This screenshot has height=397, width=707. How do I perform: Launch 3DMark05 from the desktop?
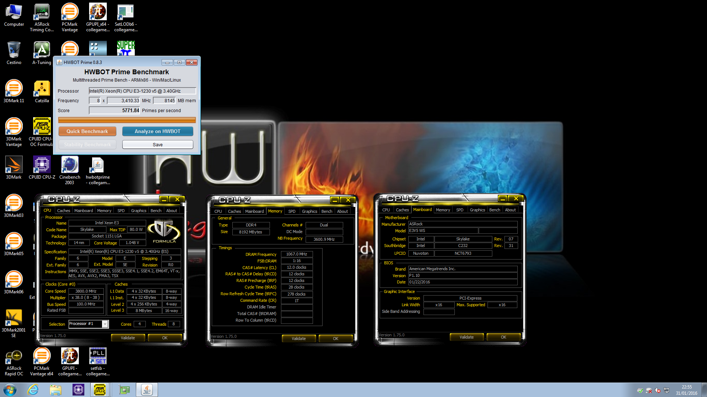tap(14, 244)
